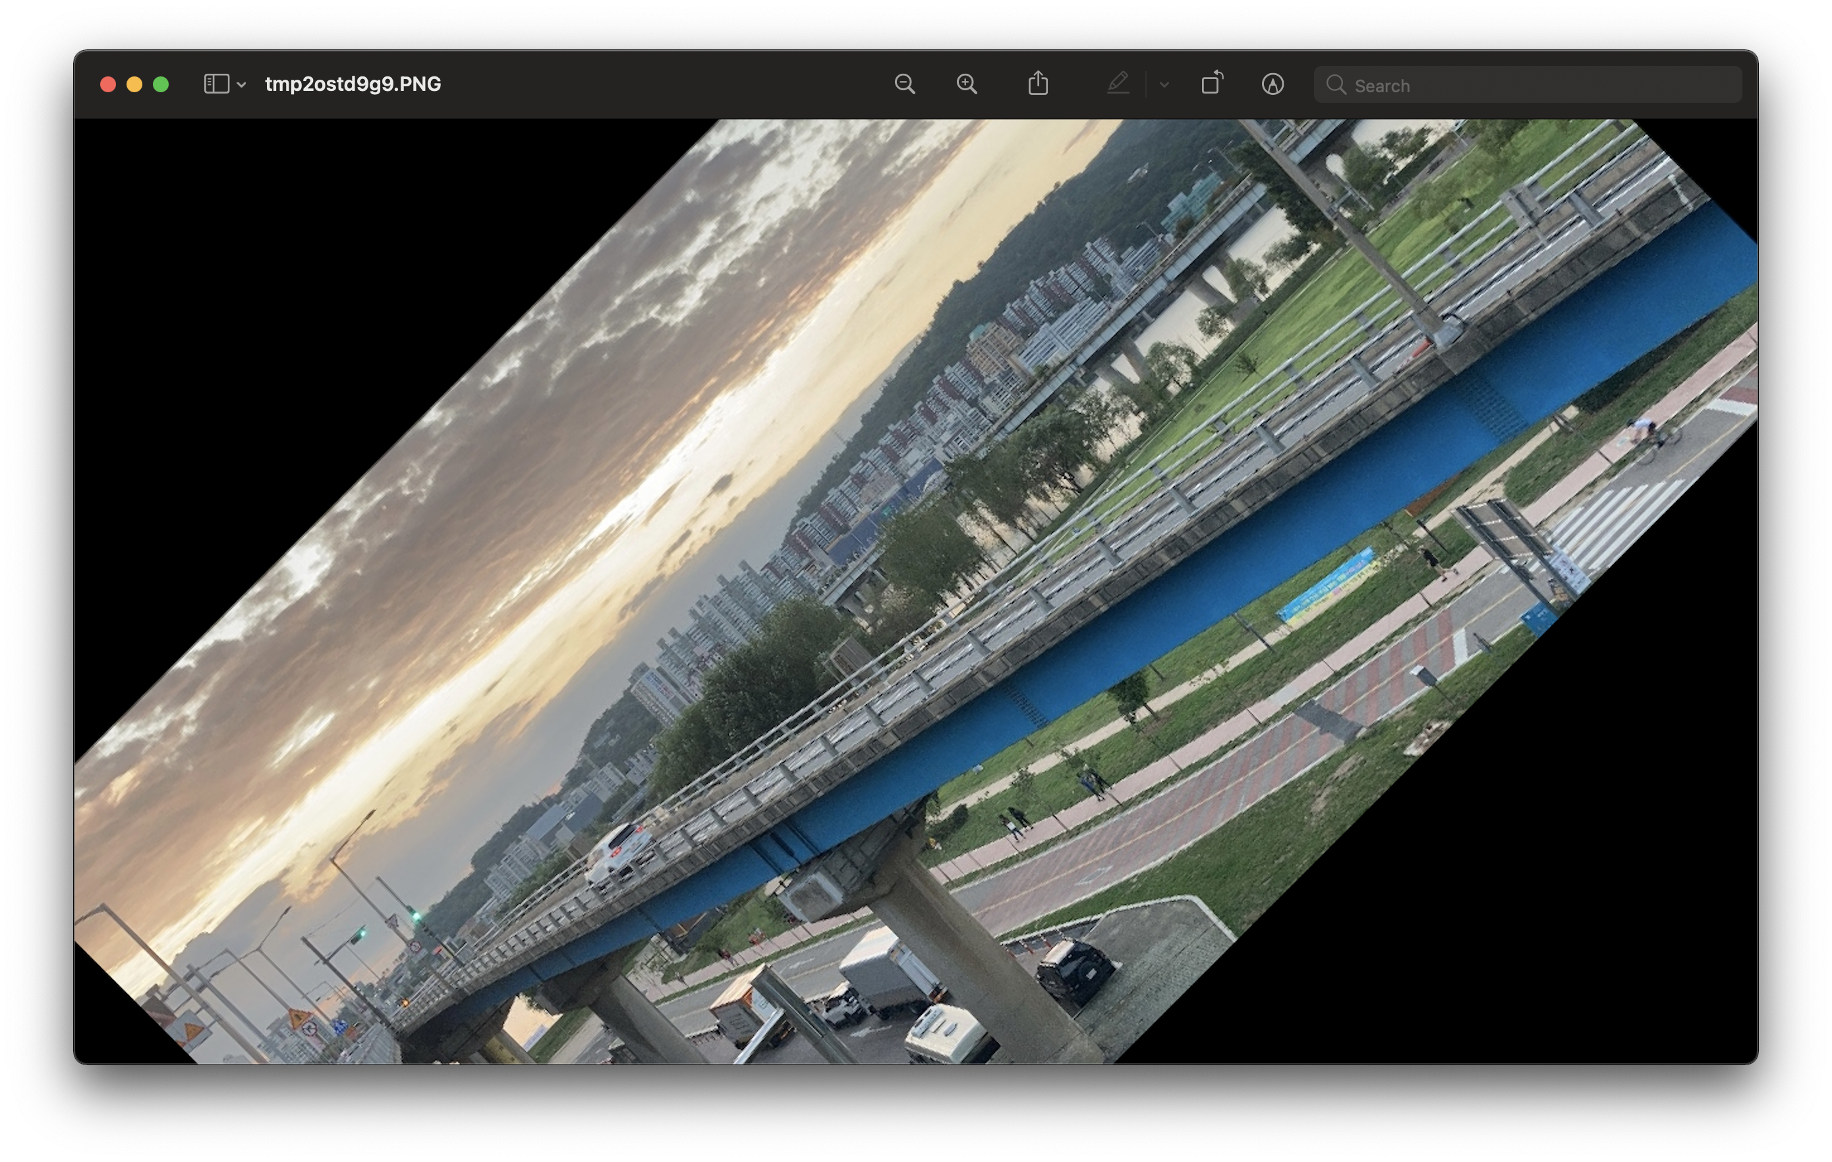Minimize the Preview window

[134, 84]
